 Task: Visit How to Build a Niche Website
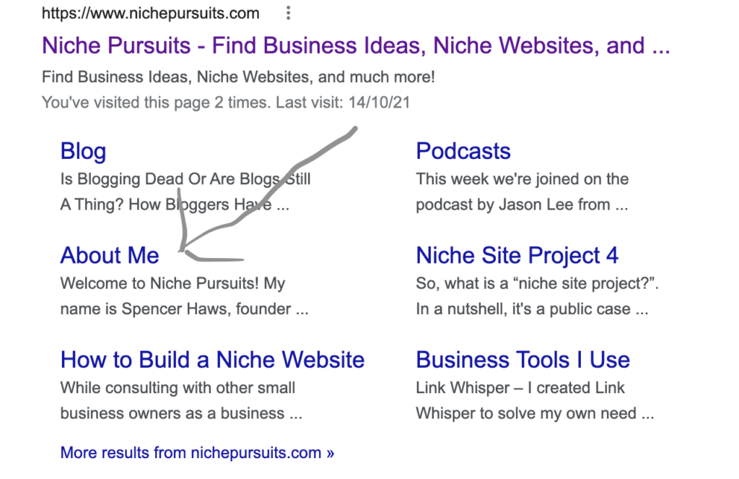pos(212,360)
